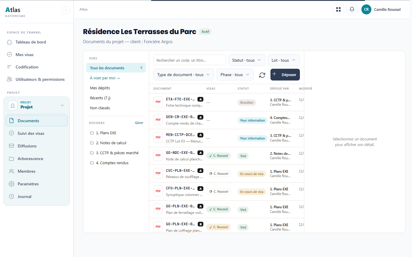The width and height of the screenshot is (412, 257).
Task: Click the Membres people icon
Action: point(11,171)
